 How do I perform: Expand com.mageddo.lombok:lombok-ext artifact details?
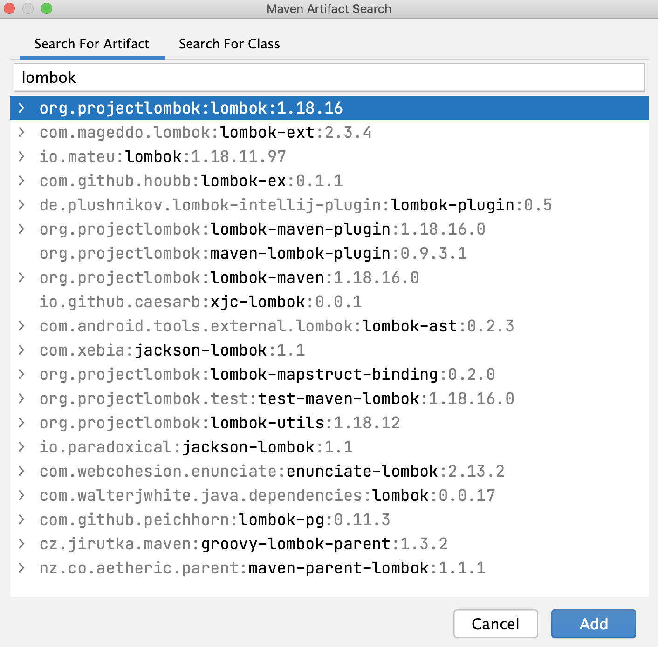(x=21, y=132)
